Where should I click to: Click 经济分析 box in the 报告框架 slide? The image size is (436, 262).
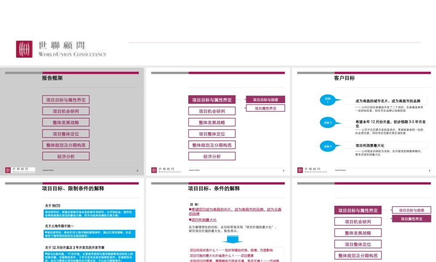[x=66, y=156]
